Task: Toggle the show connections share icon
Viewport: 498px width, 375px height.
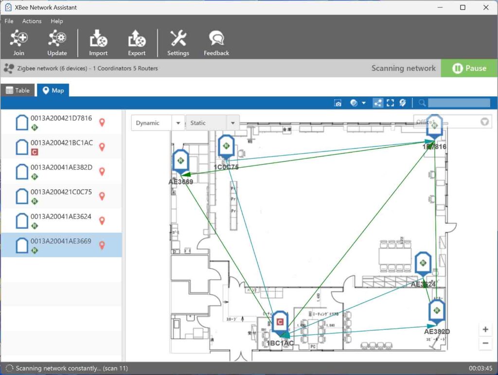Action: point(378,103)
